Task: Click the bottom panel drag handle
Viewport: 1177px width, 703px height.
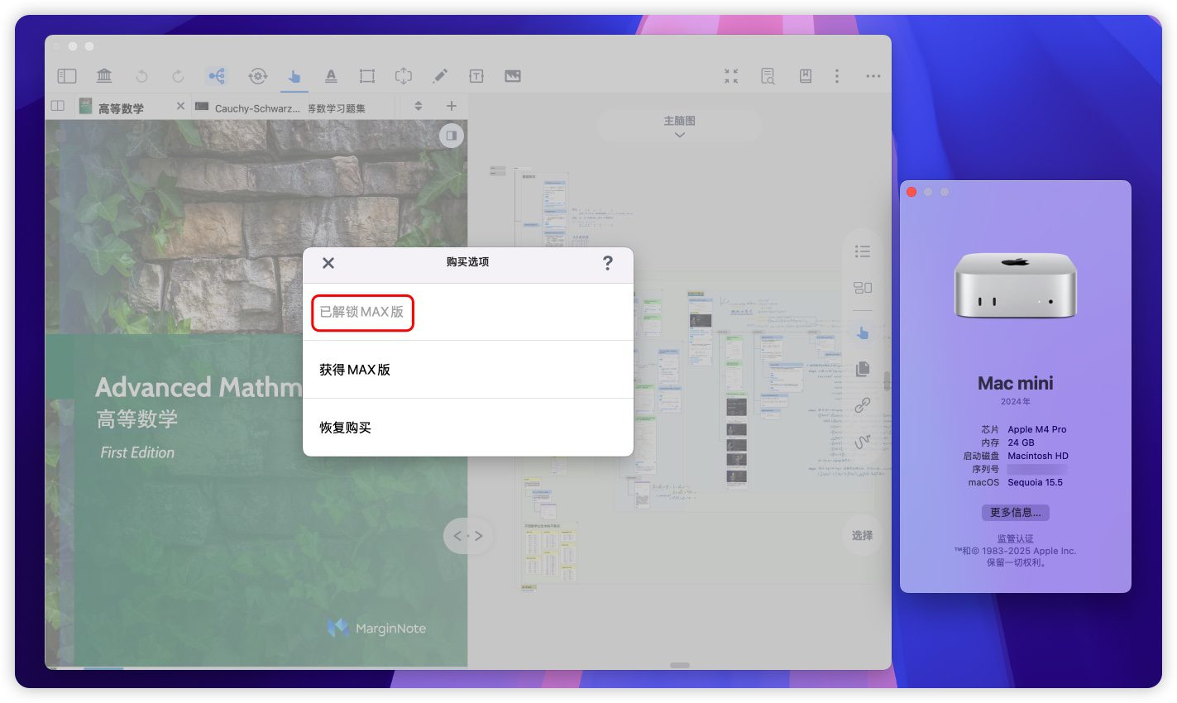Action: [x=680, y=665]
